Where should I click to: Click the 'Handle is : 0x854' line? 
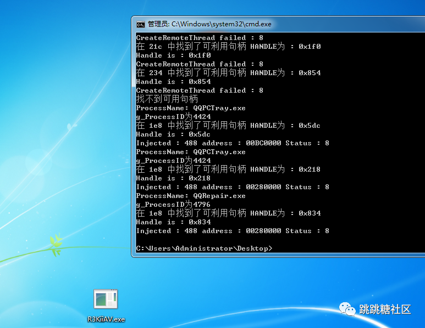point(174,82)
